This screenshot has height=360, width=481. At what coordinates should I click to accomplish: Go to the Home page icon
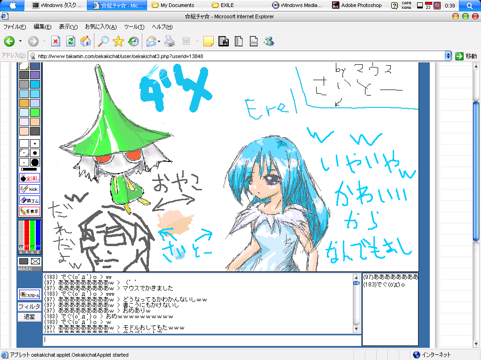tap(85, 41)
